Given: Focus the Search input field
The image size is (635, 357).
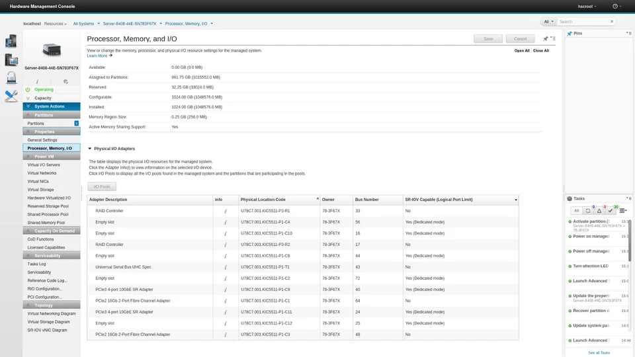Looking at the screenshot, I should pos(583,21).
